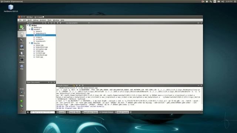Image resolution: width=237 pixels, height=133 pixels.
Task: Open the Help menu
Action: coord(63,20)
